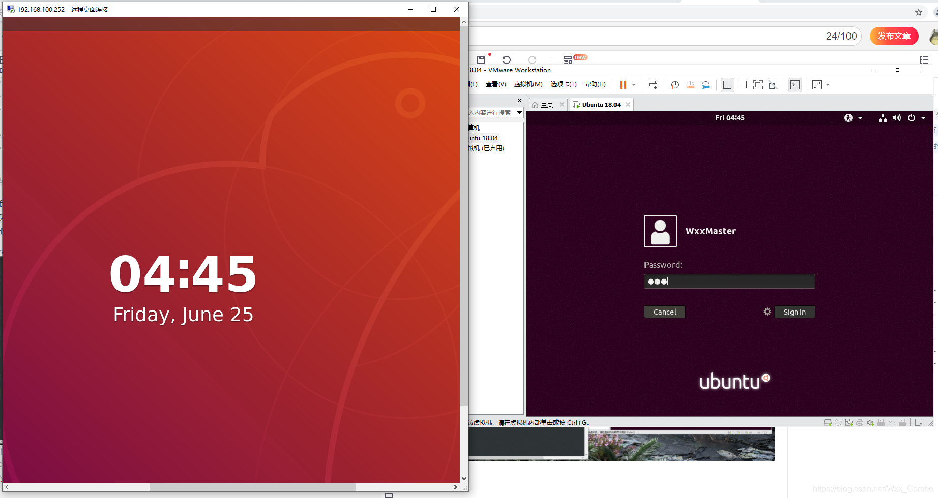Screen dimensions: 938x498
Task: Click the Ubuntu volume speaker icon
Action: tap(897, 118)
